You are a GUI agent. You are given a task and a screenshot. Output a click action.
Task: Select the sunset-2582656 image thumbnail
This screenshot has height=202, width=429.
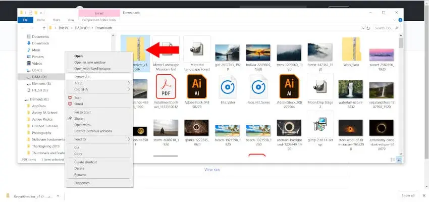[x=382, y=55]
